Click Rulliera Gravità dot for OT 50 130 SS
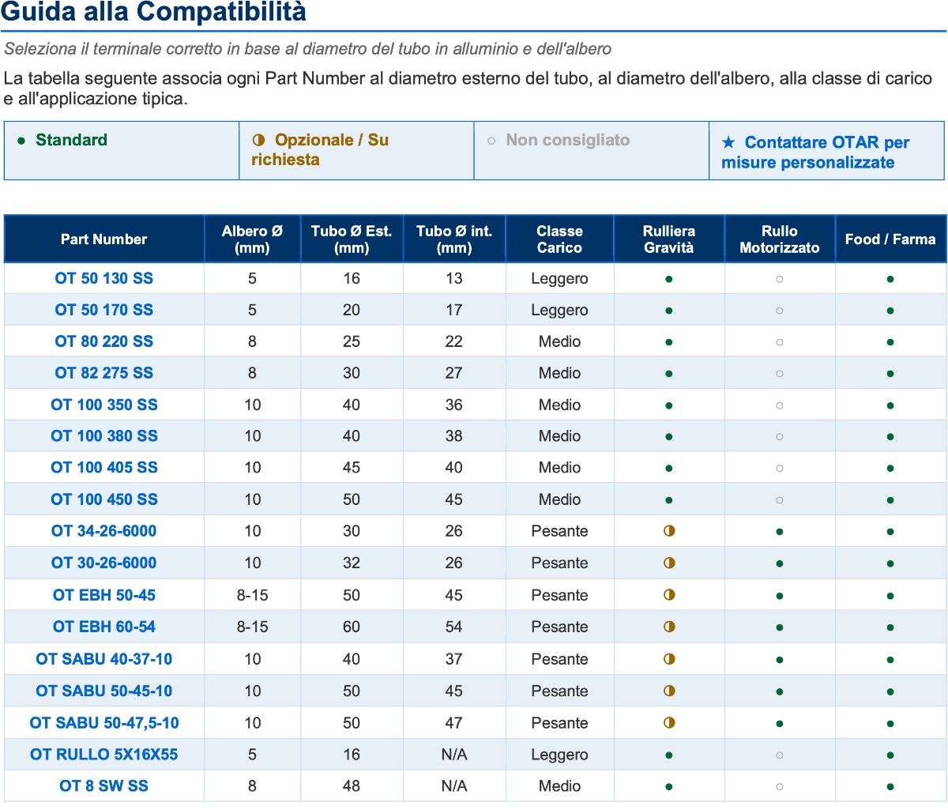948x810 pixels. click(x=669, y=279)
